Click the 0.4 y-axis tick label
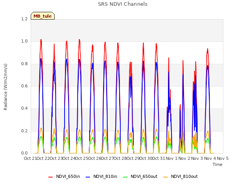This screenshot has height=184, width=246. 24,108
